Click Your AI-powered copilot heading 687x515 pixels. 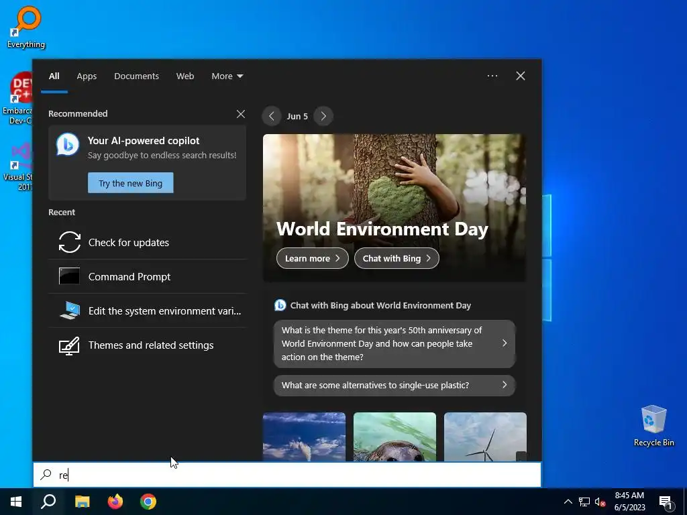(144, 141)
